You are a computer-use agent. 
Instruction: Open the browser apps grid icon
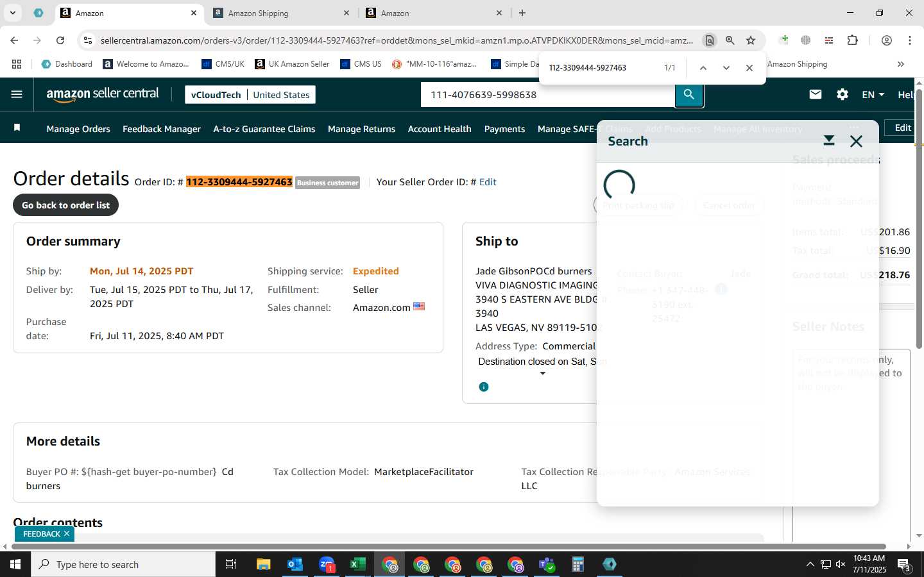[17, 64]
